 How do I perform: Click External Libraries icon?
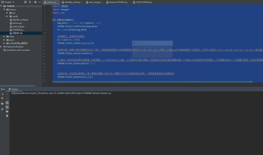point(5,47)
